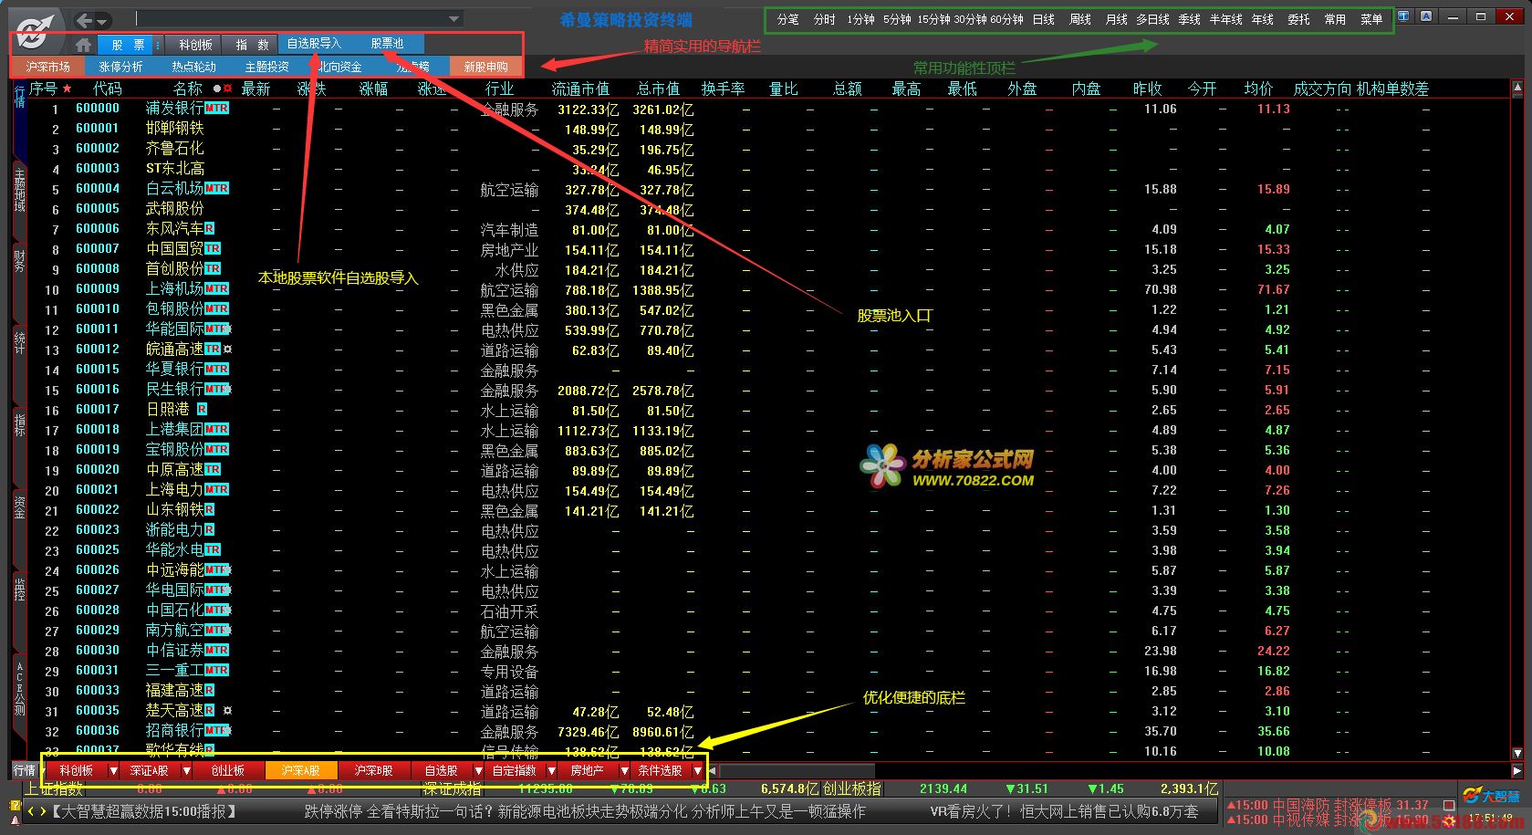1532x835 pixels.
Task: Select stock code 600036 招商银行
Action: point(768,731)
